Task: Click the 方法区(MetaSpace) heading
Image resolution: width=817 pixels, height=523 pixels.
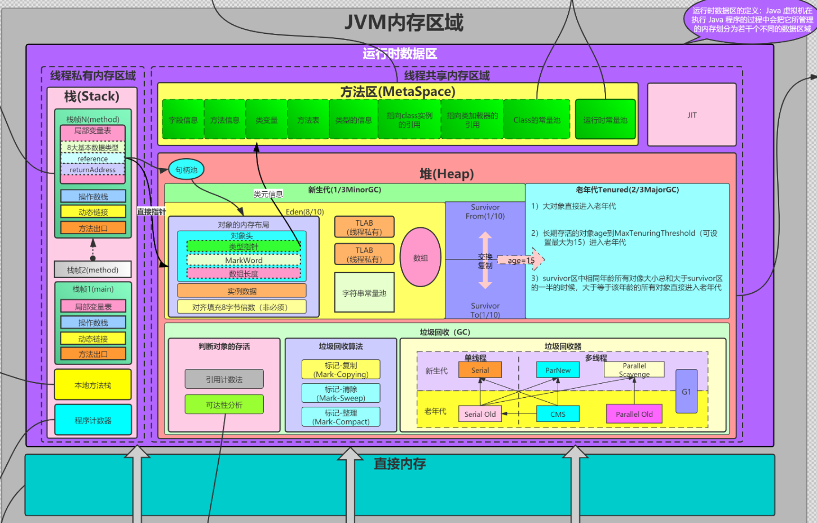Action: [398, 91]
